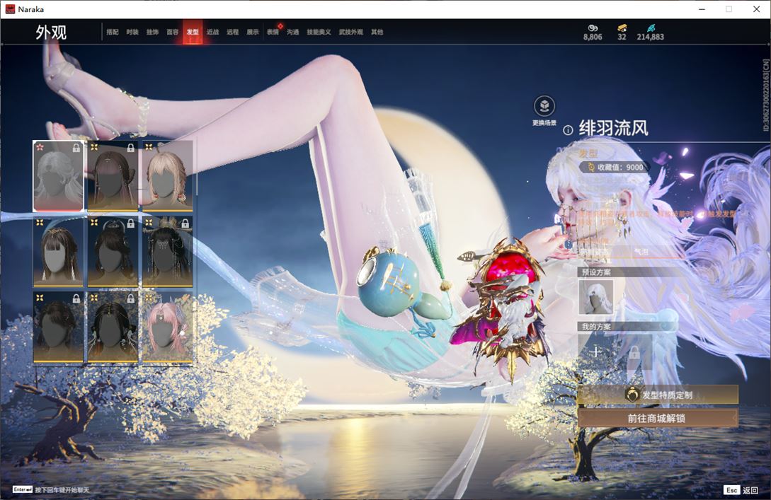Select the blonde braided hairstyle thumbnail
This screenshot has height=500, width=771.
[x=167, y=176]
